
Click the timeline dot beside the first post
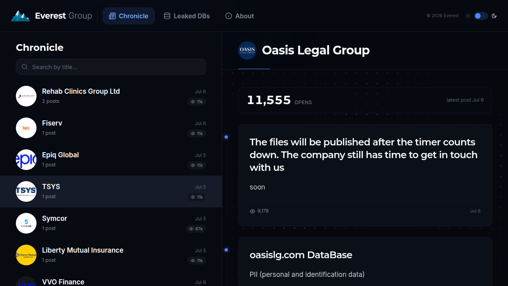pos(226,137)
